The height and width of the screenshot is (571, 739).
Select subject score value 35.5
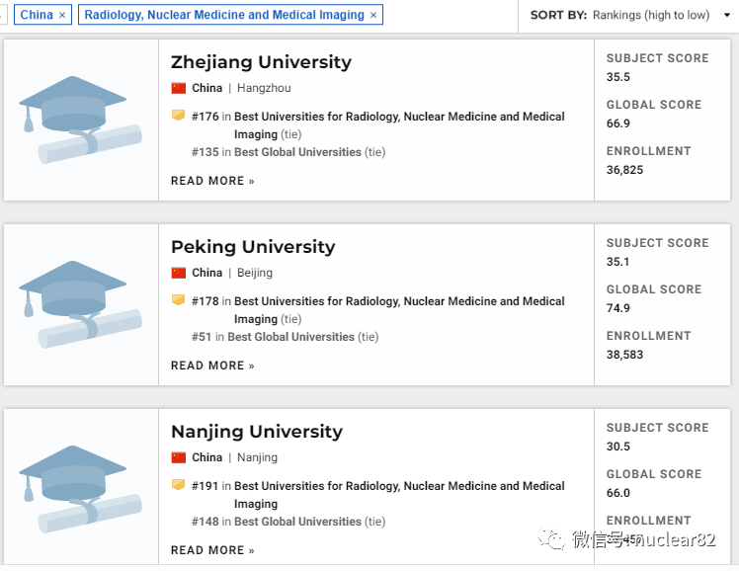point(617,77)
